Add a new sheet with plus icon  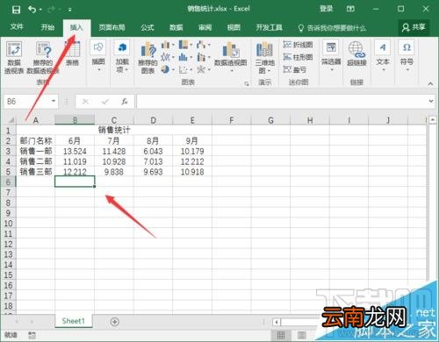(x=115, y=322)
